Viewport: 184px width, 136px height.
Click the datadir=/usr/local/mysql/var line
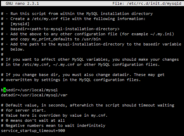34,95
